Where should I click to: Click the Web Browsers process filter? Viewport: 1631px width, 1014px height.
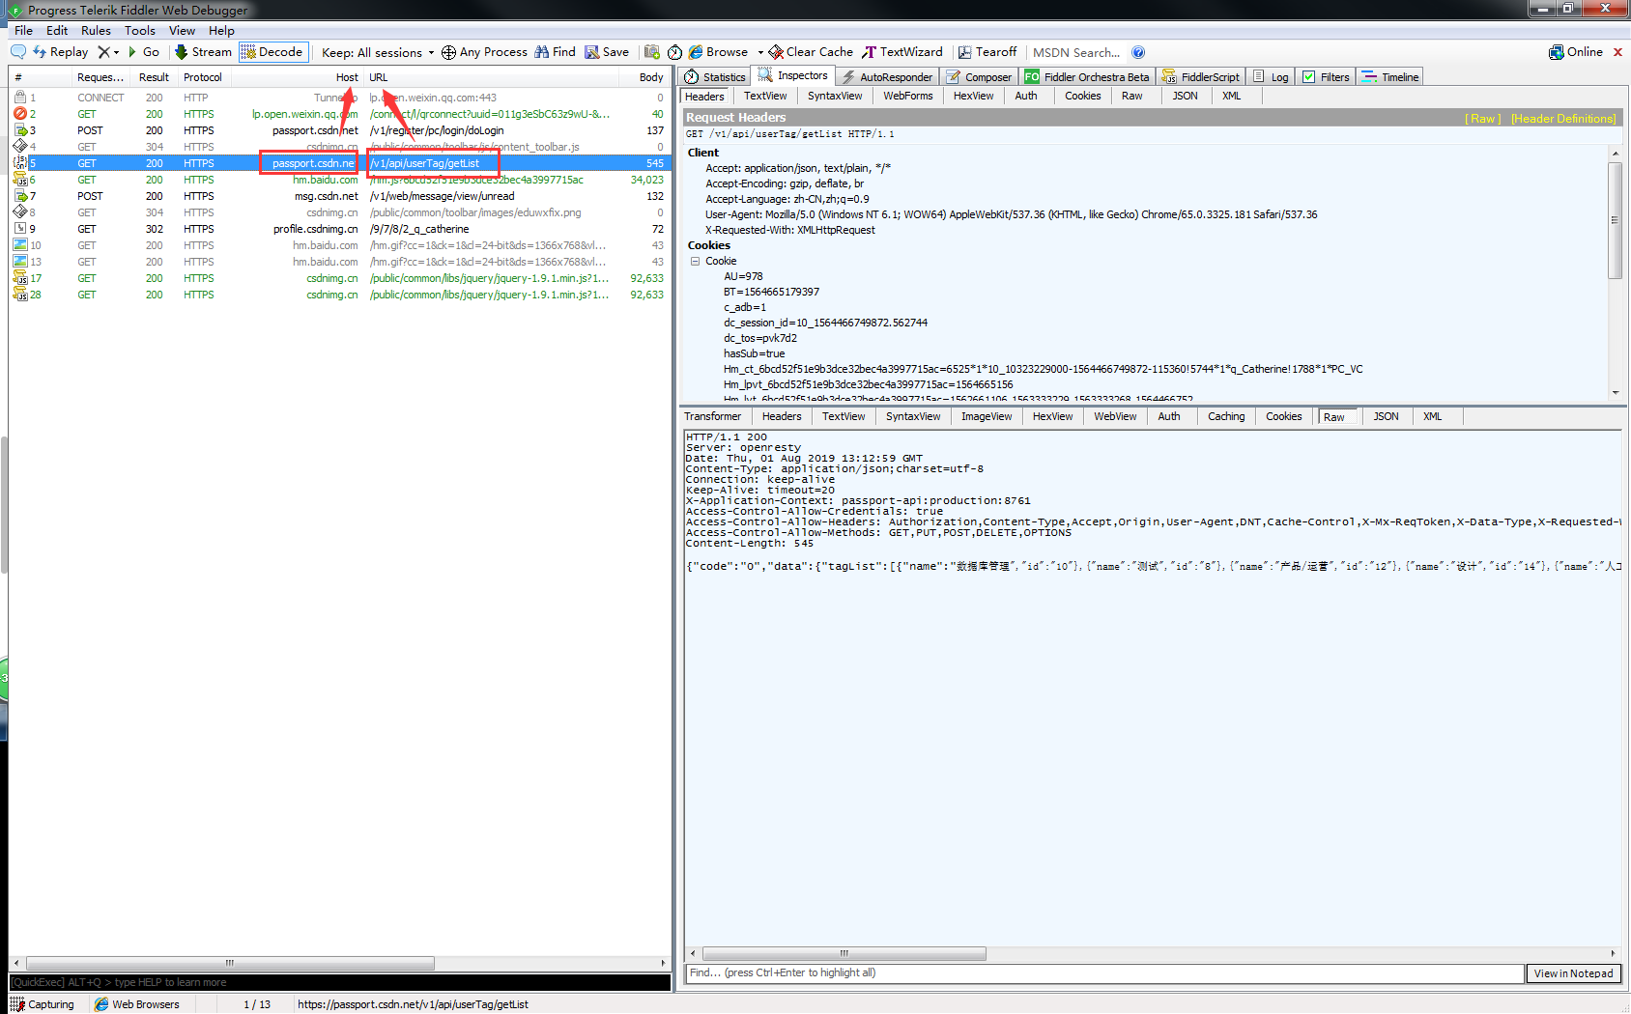point(137,1004)
